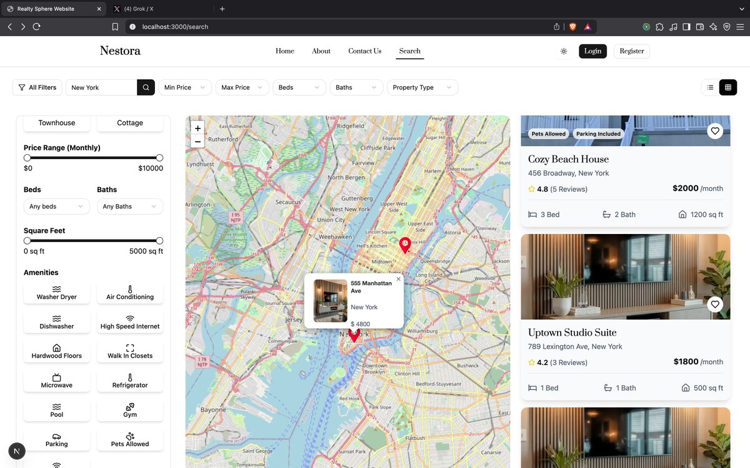The image size is (750, 468).
Task: Open Brave Shields lion icon
Action: (x=572, y=27)
